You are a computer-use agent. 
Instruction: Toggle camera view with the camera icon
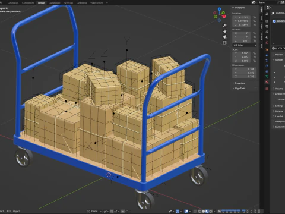[225, 37]
